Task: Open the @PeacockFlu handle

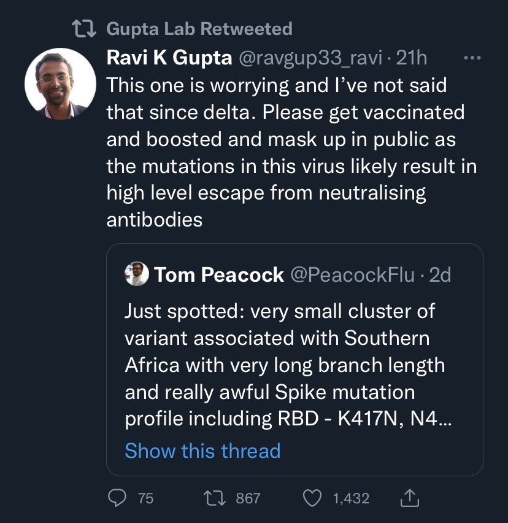Action: click(352, 274)
